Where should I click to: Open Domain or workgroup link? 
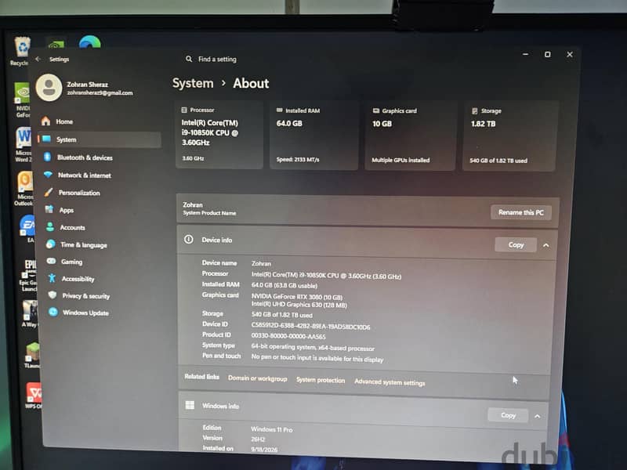(x=258, y=378)
